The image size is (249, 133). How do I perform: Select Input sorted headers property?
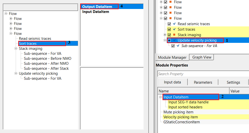point(185,107)
